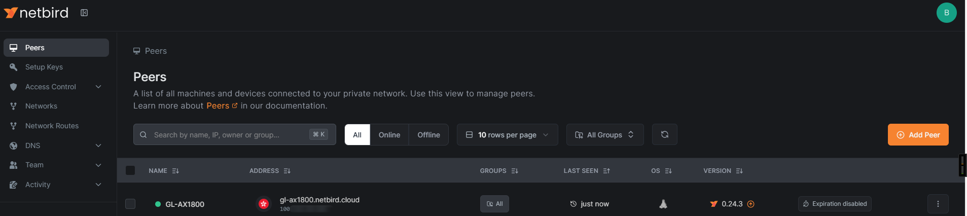This screenshot has height=216, width=967.
Task: Click the Add Peer button
Action: 918,135
